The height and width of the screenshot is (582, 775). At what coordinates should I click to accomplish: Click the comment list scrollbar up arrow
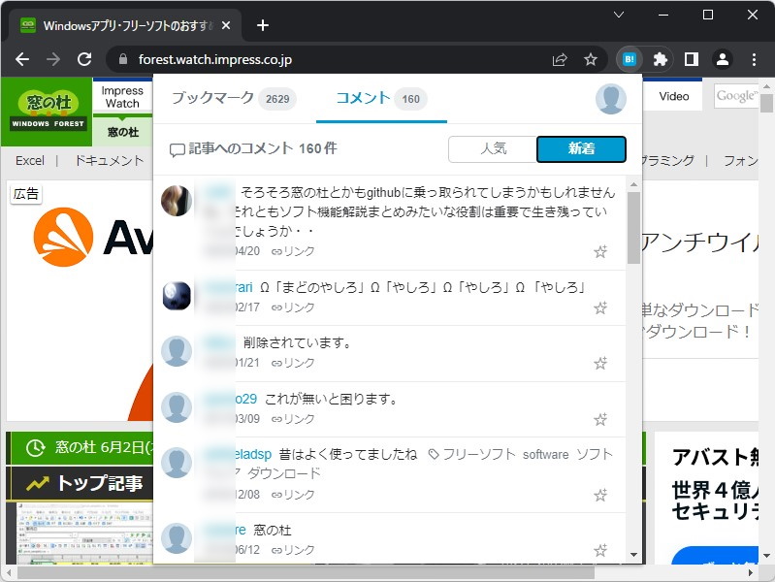click(x=633, y=184)
